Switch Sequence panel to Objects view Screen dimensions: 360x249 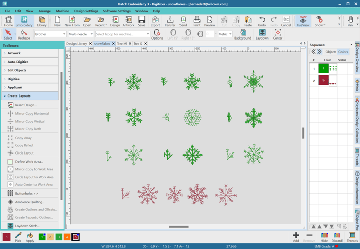pos(330,52)
